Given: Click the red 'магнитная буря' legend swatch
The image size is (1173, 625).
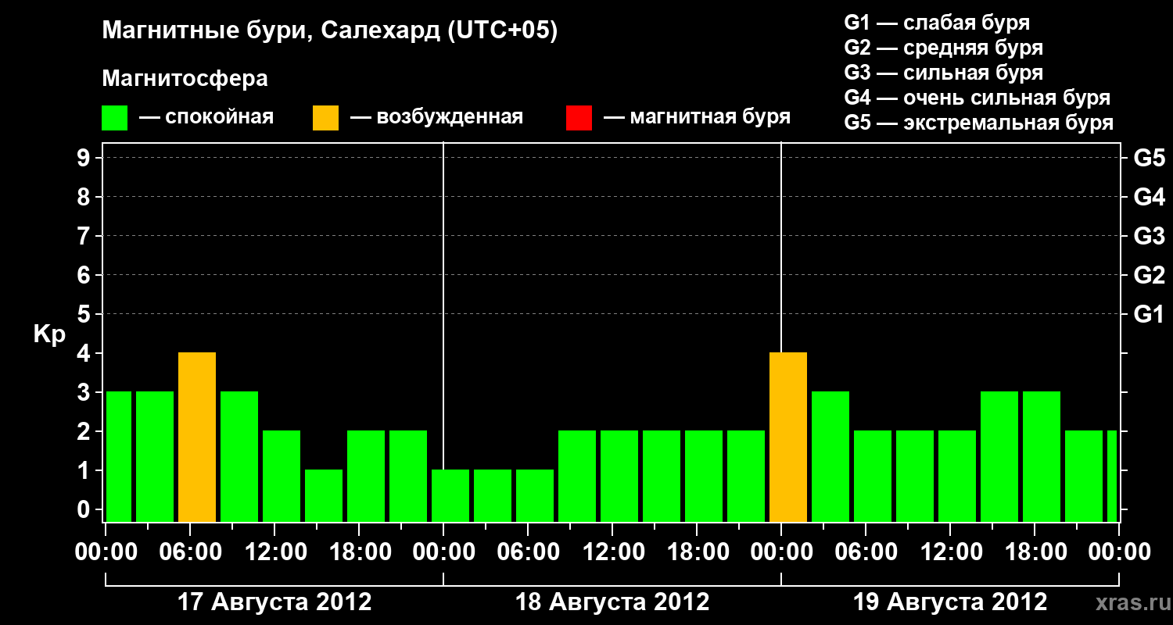Looking at the screenshot, I should point(579,118).
